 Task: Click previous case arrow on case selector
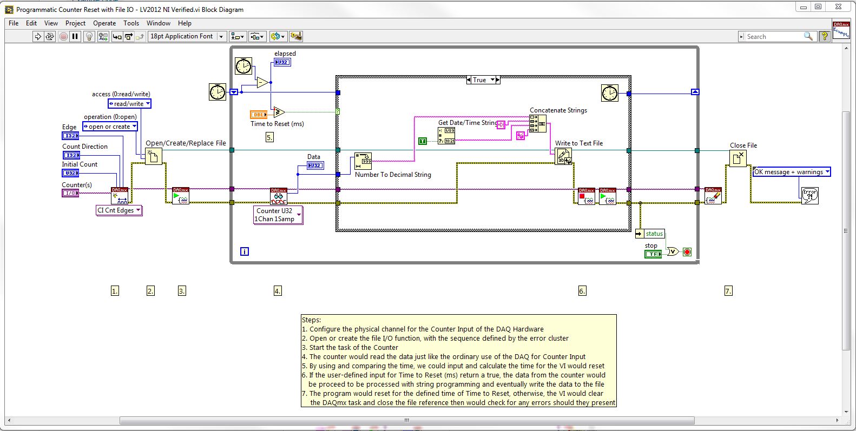pos(469,79)
